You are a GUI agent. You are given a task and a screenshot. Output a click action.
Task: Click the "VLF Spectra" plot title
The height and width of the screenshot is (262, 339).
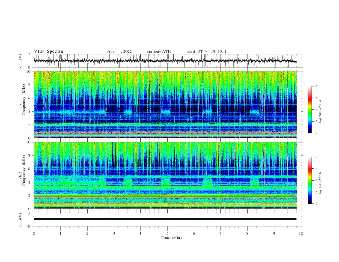[x=48, y=51]
